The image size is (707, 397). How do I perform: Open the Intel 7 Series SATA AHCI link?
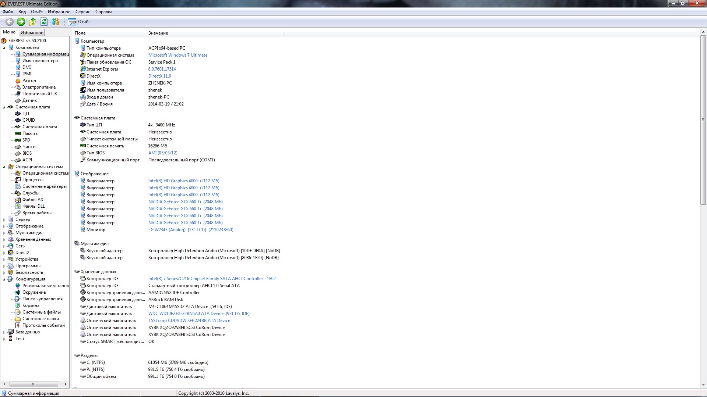[x=212, y=279]
